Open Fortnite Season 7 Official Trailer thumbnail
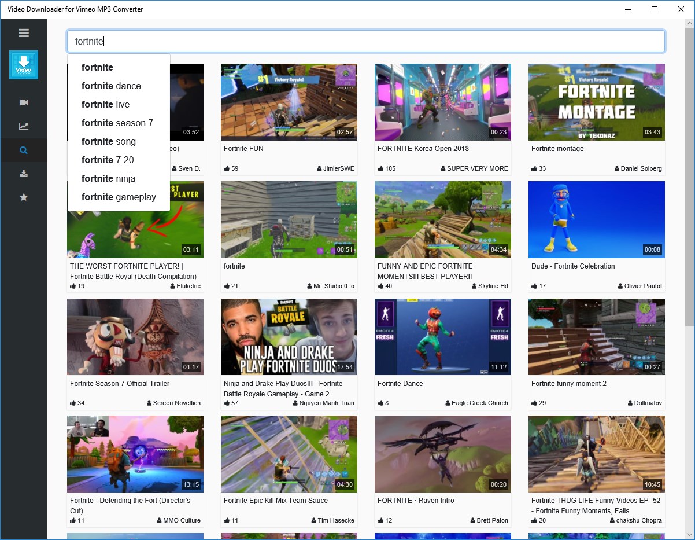 click(x=135, y=337)
